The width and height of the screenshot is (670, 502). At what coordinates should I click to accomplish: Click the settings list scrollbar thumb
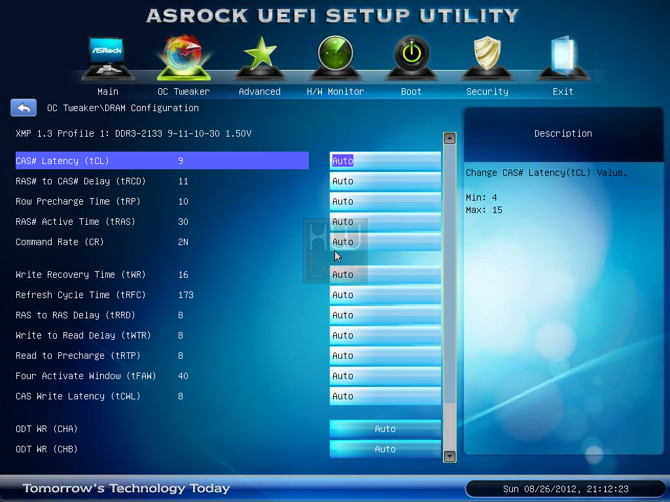coord(450,274)
